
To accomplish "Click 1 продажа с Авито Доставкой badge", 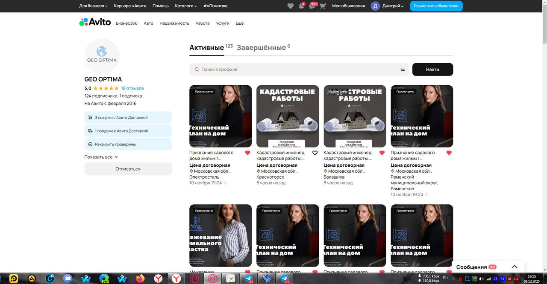I will point(128,131).
